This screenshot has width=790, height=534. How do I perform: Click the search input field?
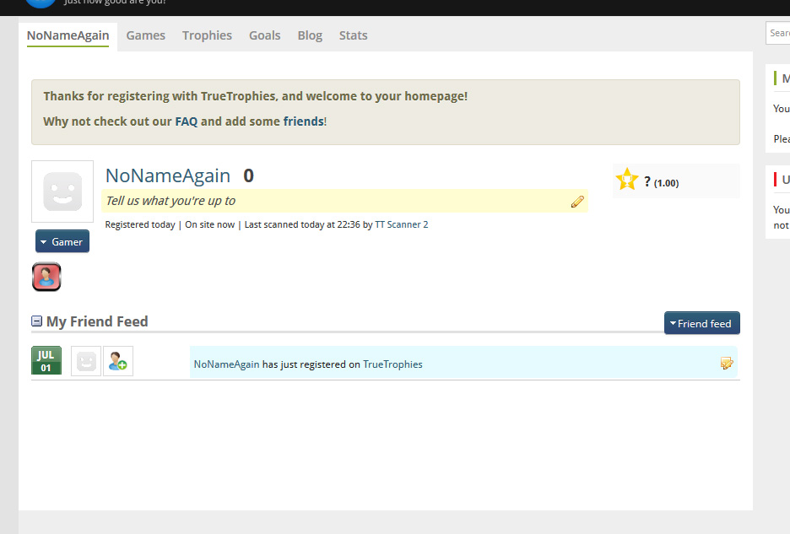778,33
